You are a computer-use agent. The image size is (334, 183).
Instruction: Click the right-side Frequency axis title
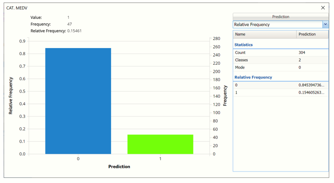click(225, 96)
